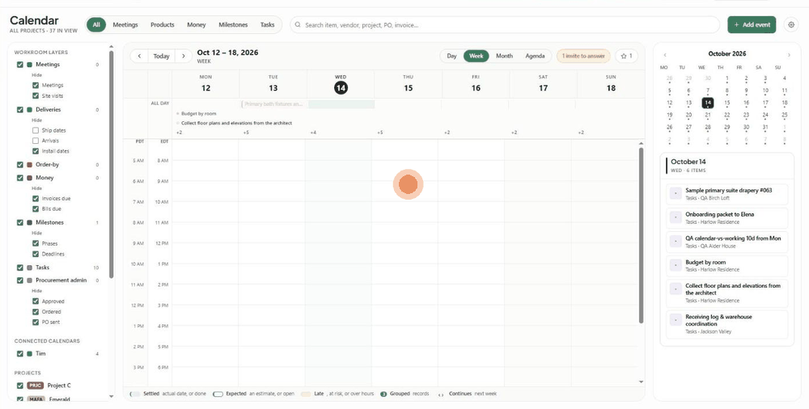Open Primary bath fixtures all-day event
This screenshot has height=409, width=809.
[x=274, y=104]
